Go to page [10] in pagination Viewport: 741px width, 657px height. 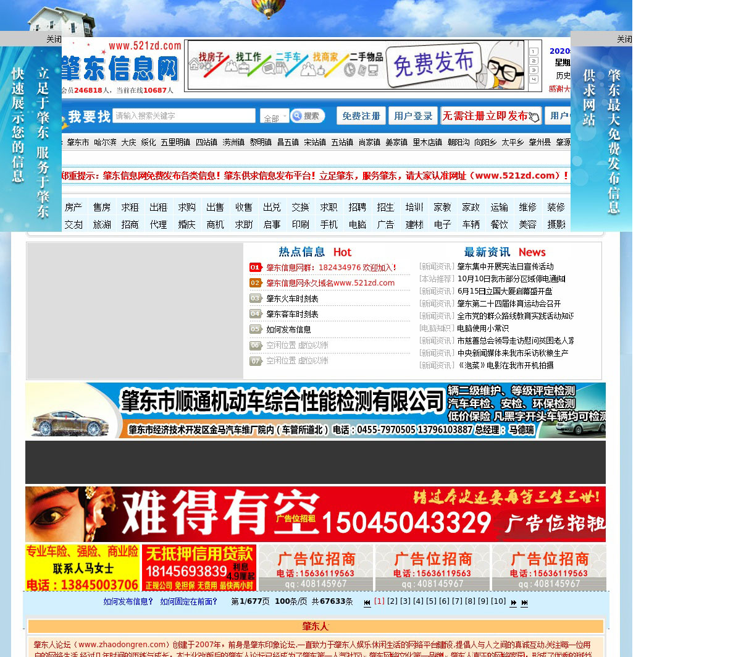pyautogui.click(x=498, y=601)
